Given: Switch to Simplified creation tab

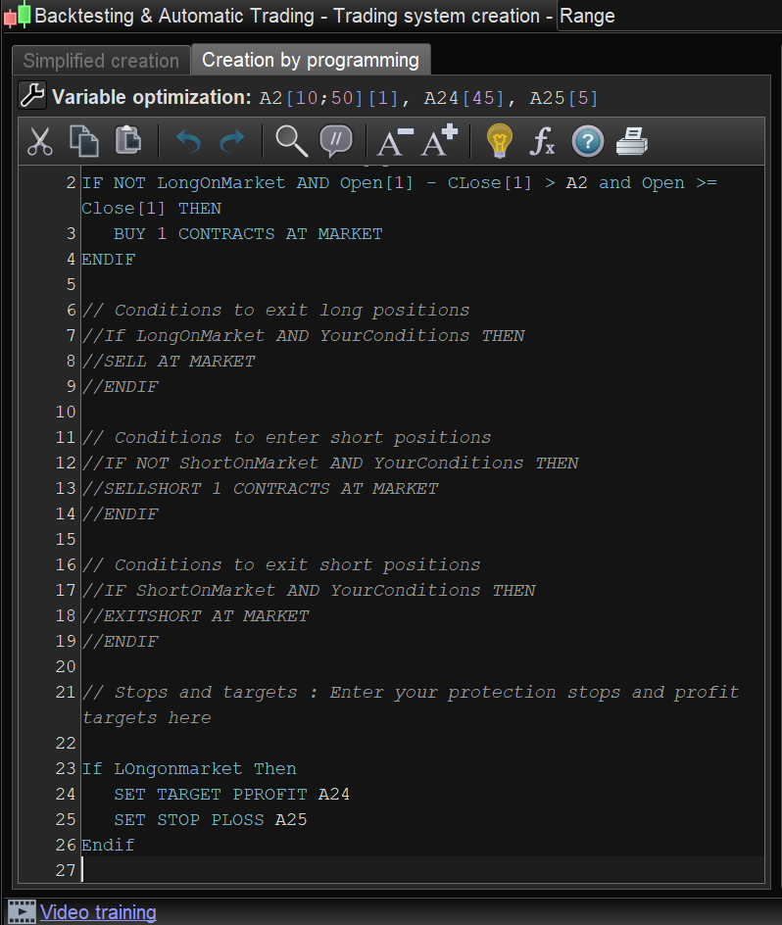Looking at the screenshot, I should 101,61.
